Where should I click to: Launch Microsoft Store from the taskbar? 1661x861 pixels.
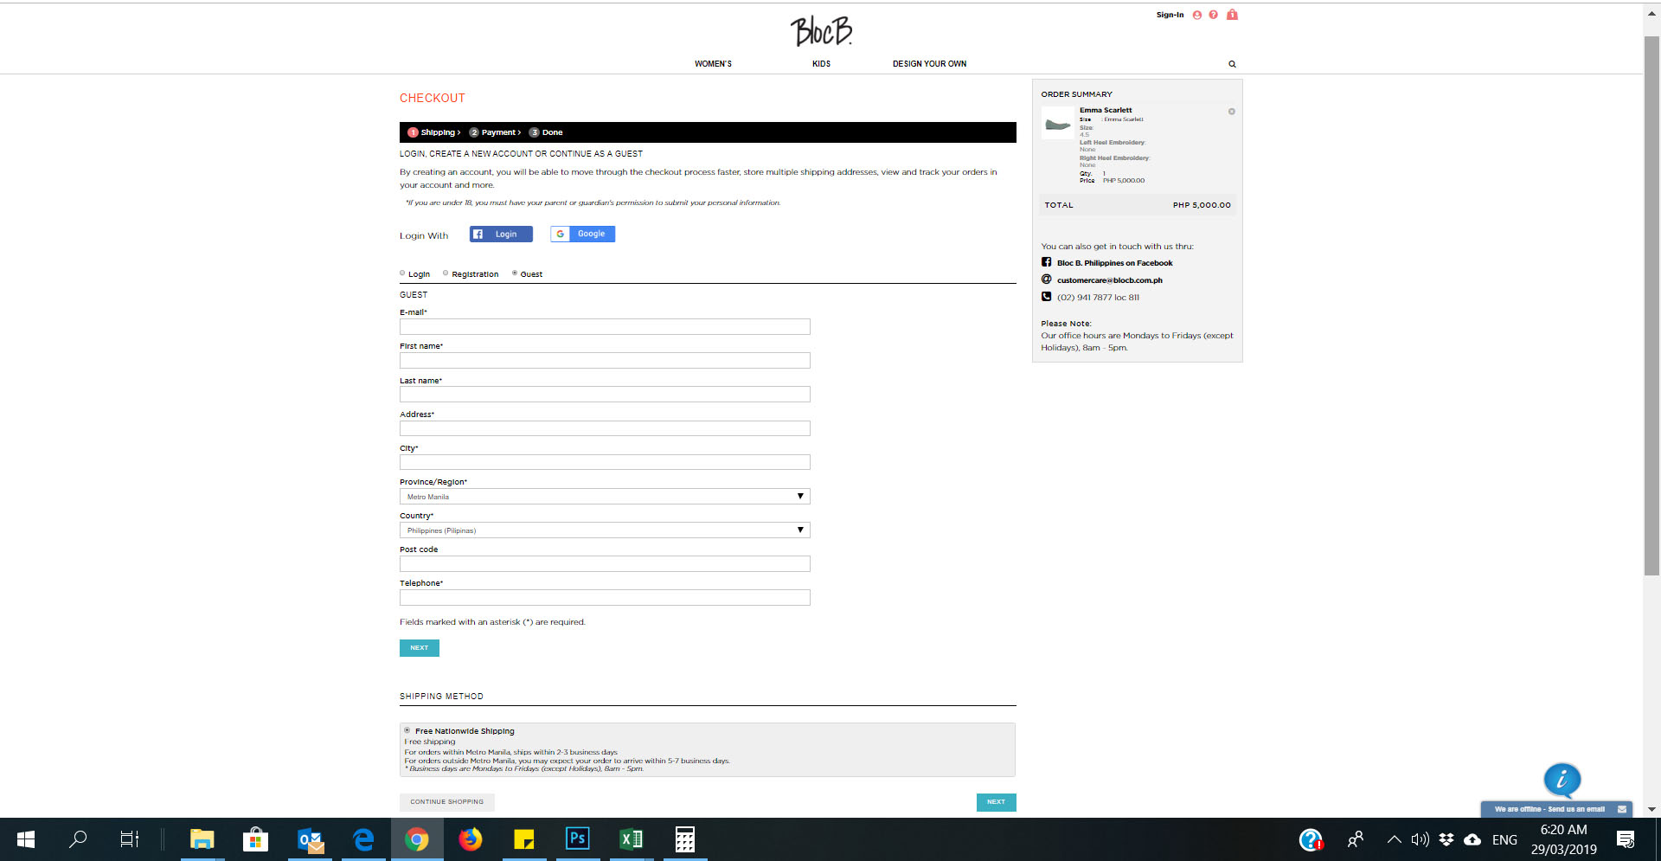click(x=255, y=839)
